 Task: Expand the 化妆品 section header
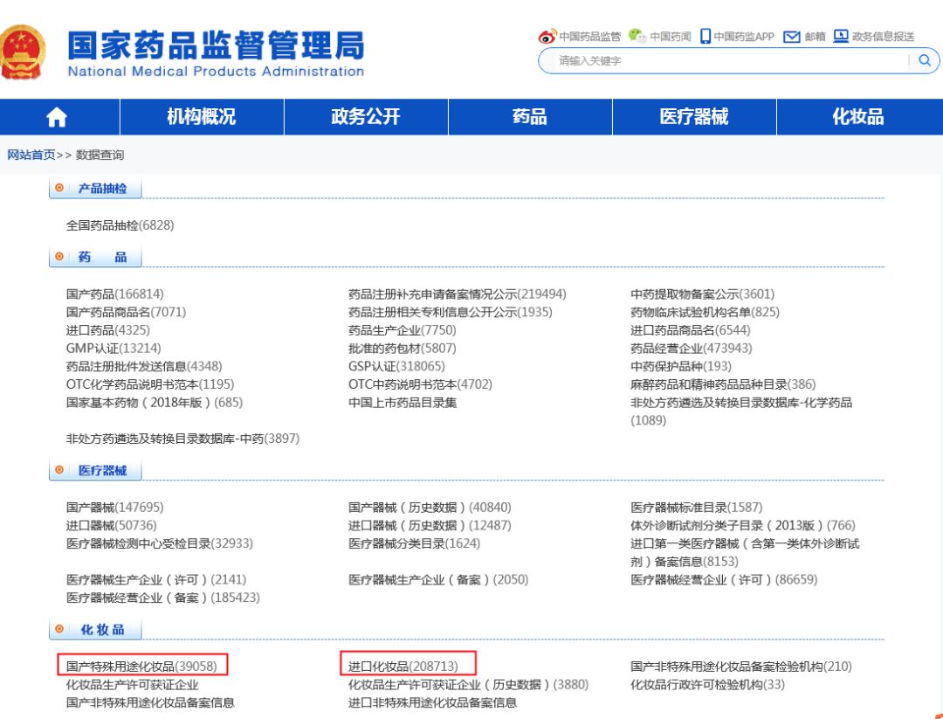pos(102,630)
